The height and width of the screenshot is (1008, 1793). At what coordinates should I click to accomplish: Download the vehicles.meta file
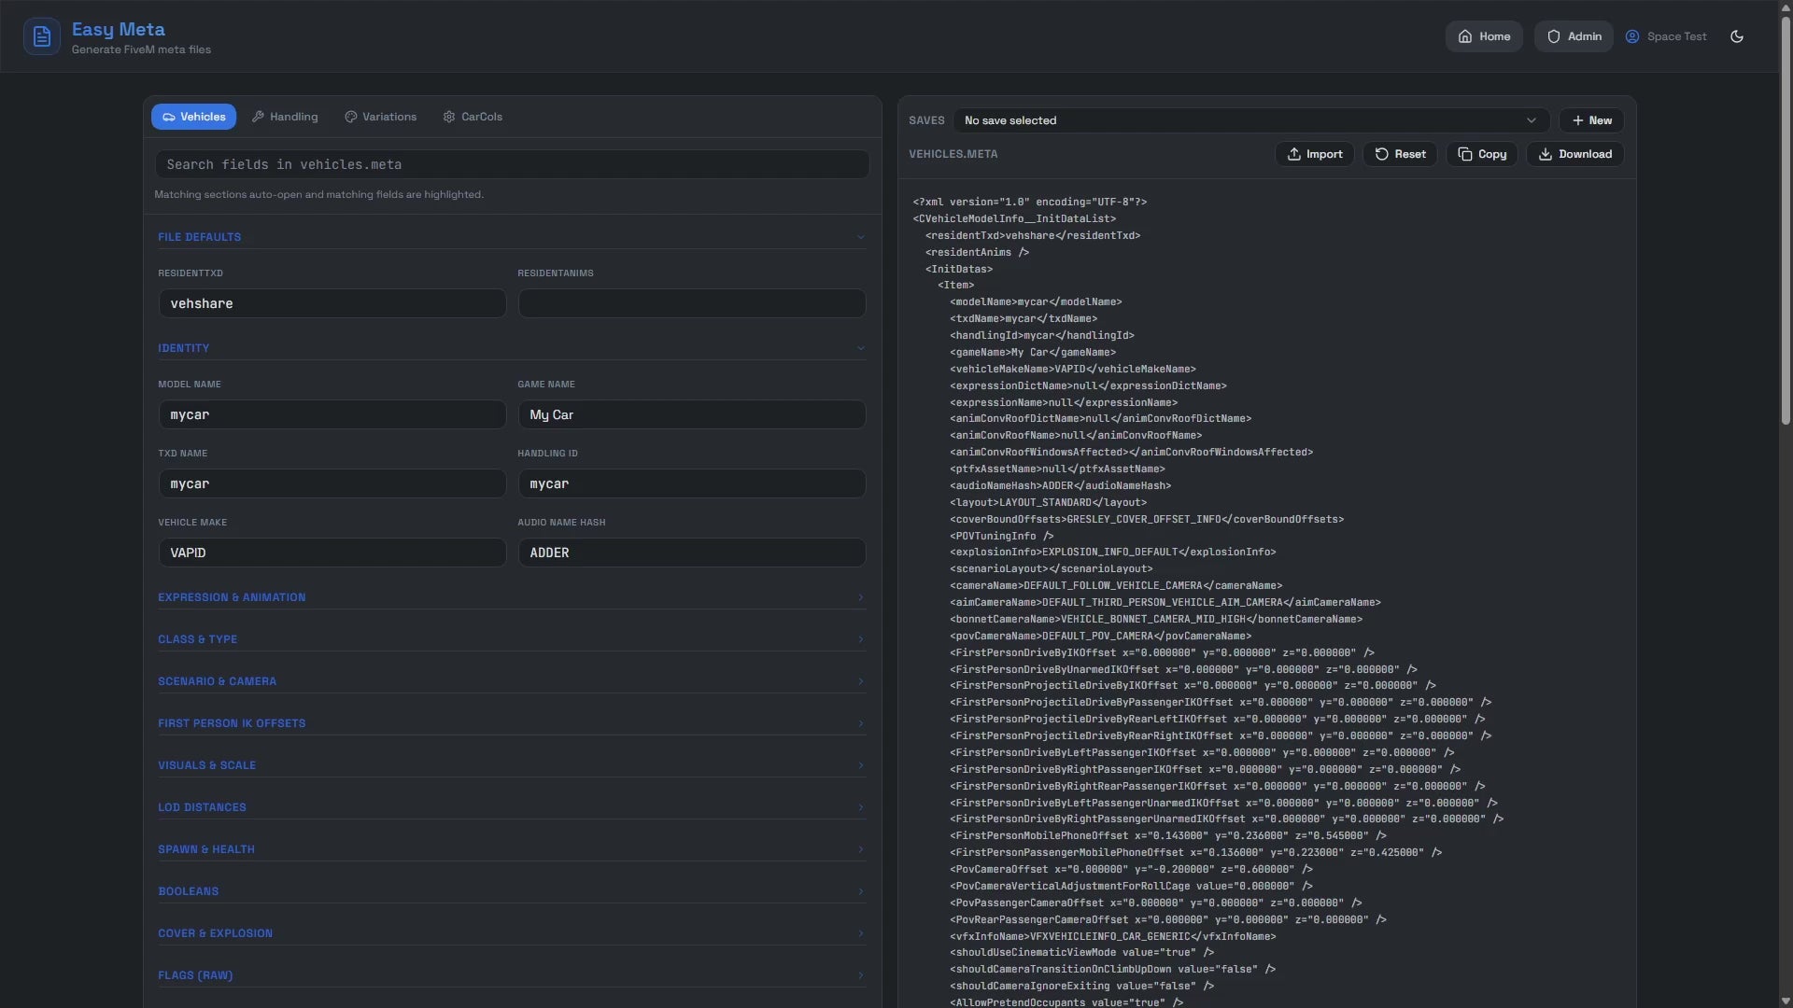[x=1574, y=154]
